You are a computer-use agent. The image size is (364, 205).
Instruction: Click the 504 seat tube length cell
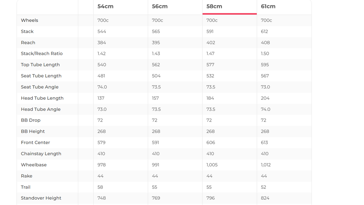(156, 76)
